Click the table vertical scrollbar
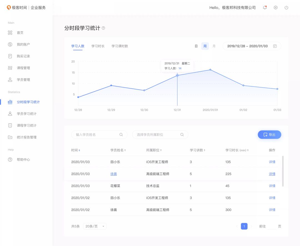This screenshot has height=246, width=300. coord(283,171)
